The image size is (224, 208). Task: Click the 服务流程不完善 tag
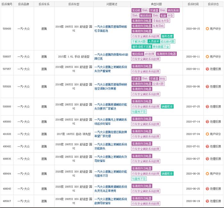click(x=141, y=47)
